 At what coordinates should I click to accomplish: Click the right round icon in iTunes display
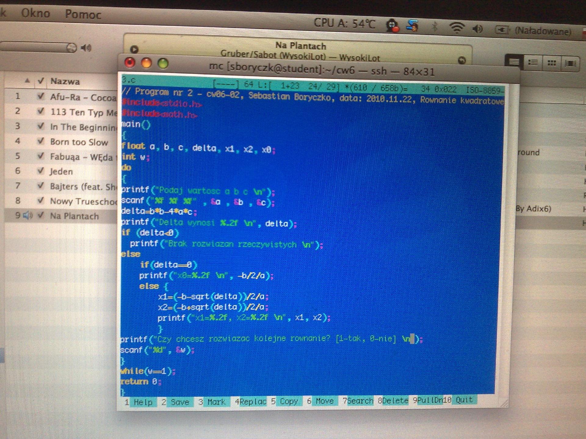[462, 60]
